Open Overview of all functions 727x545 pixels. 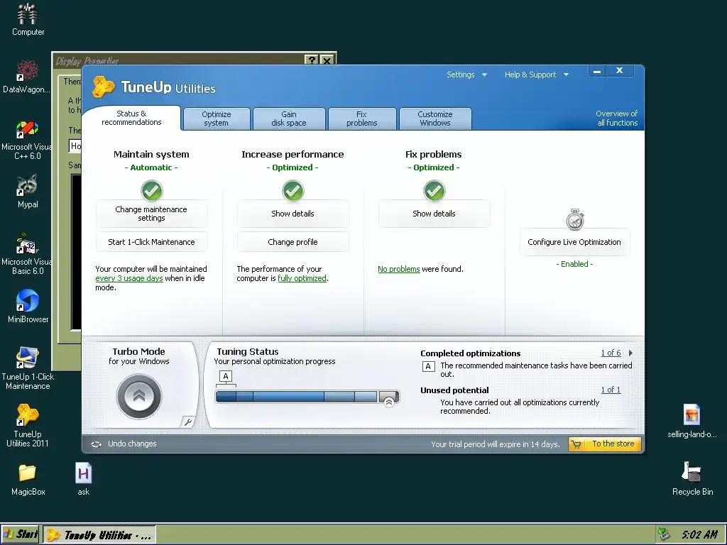pos(617,119)
